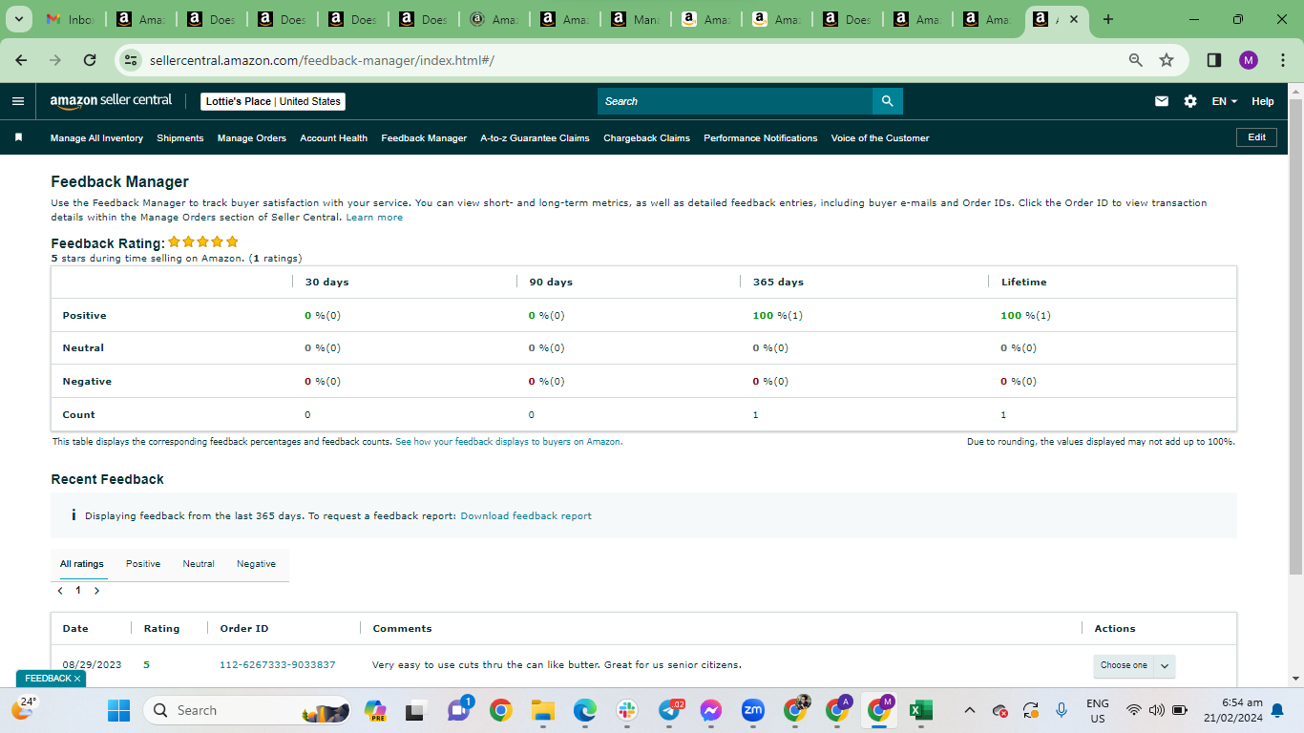Bookmark this page with the star icon
The height and width of the screenshot is (733, 1304).
click(x=1167, y=60)
